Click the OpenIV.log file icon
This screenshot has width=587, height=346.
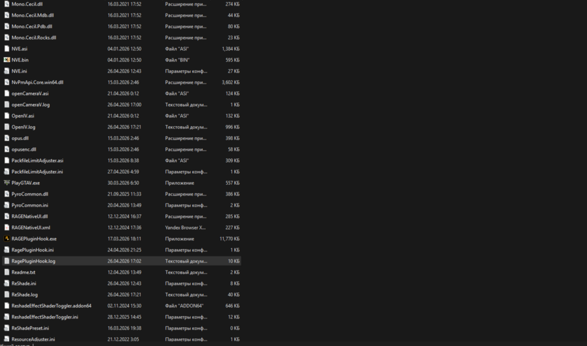tap(6, 127)
